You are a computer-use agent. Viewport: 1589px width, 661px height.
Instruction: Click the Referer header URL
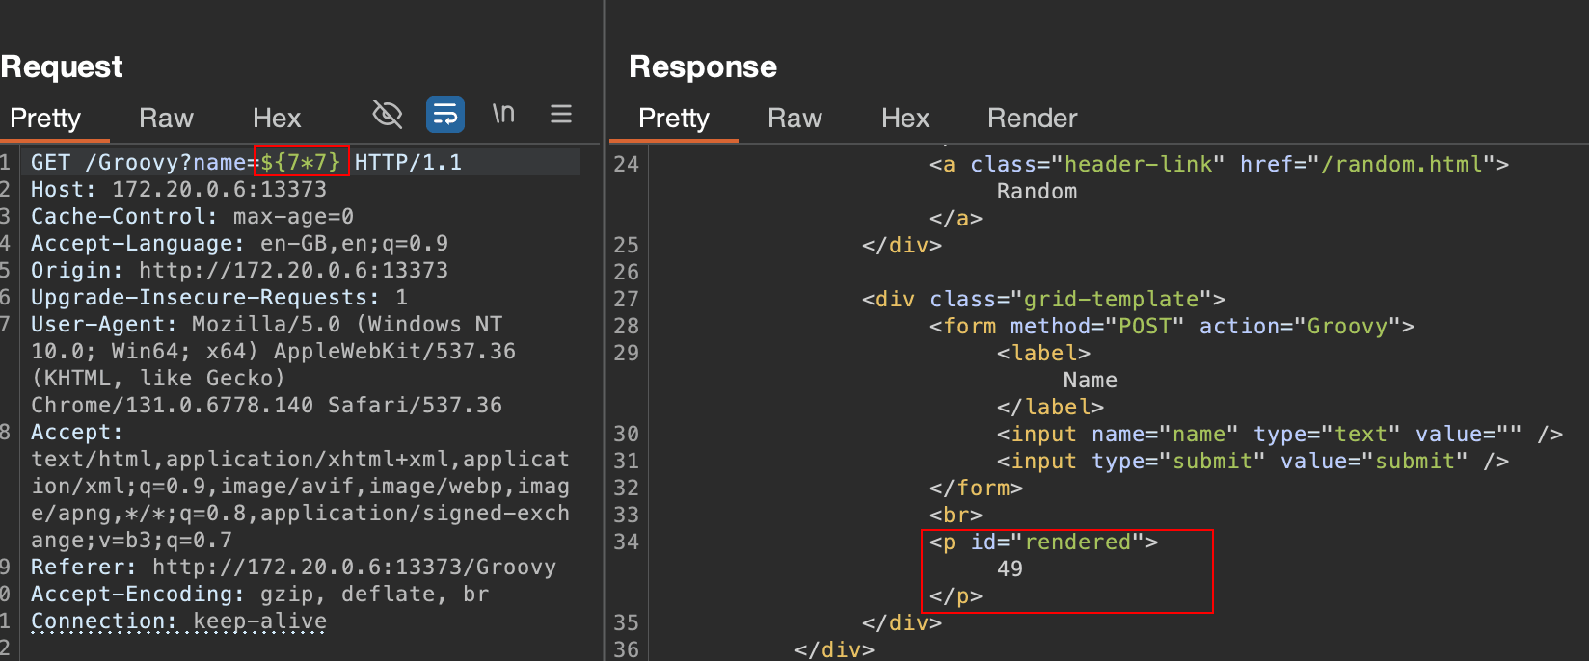pos(353,568)
